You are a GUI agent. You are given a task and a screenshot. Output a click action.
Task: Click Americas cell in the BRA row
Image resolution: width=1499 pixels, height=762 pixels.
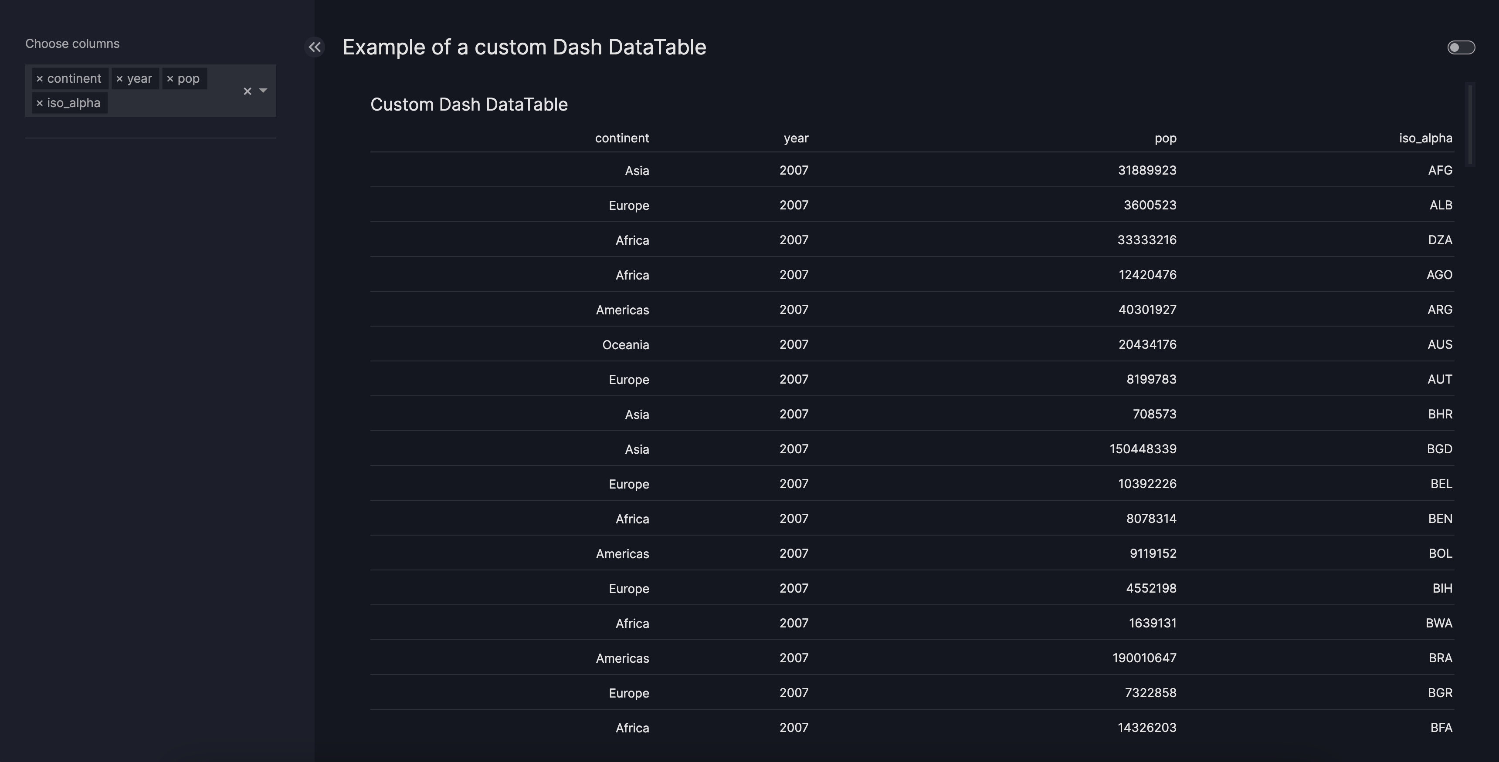(622, 658)
